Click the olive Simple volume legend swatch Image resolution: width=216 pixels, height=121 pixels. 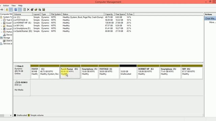pyautogui.click(x=29, y=115)
